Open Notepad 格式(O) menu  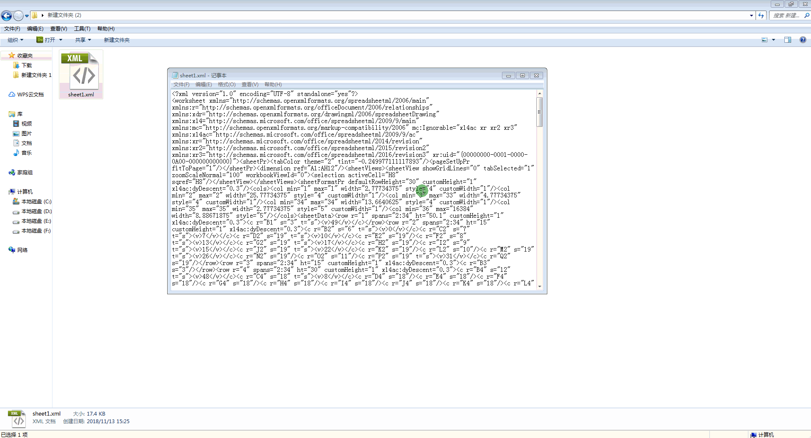click(x=226, y=85)
